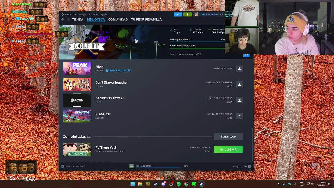Click the EA SPORTS FC 26 thumbnail
The height and width of the screenshot is (188, 334).
click(x=77, y=100)
